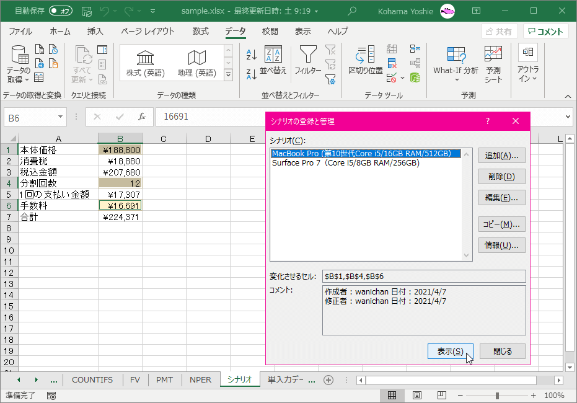Click the 区切り位置 text-to-columns icon

pos(366,60)
